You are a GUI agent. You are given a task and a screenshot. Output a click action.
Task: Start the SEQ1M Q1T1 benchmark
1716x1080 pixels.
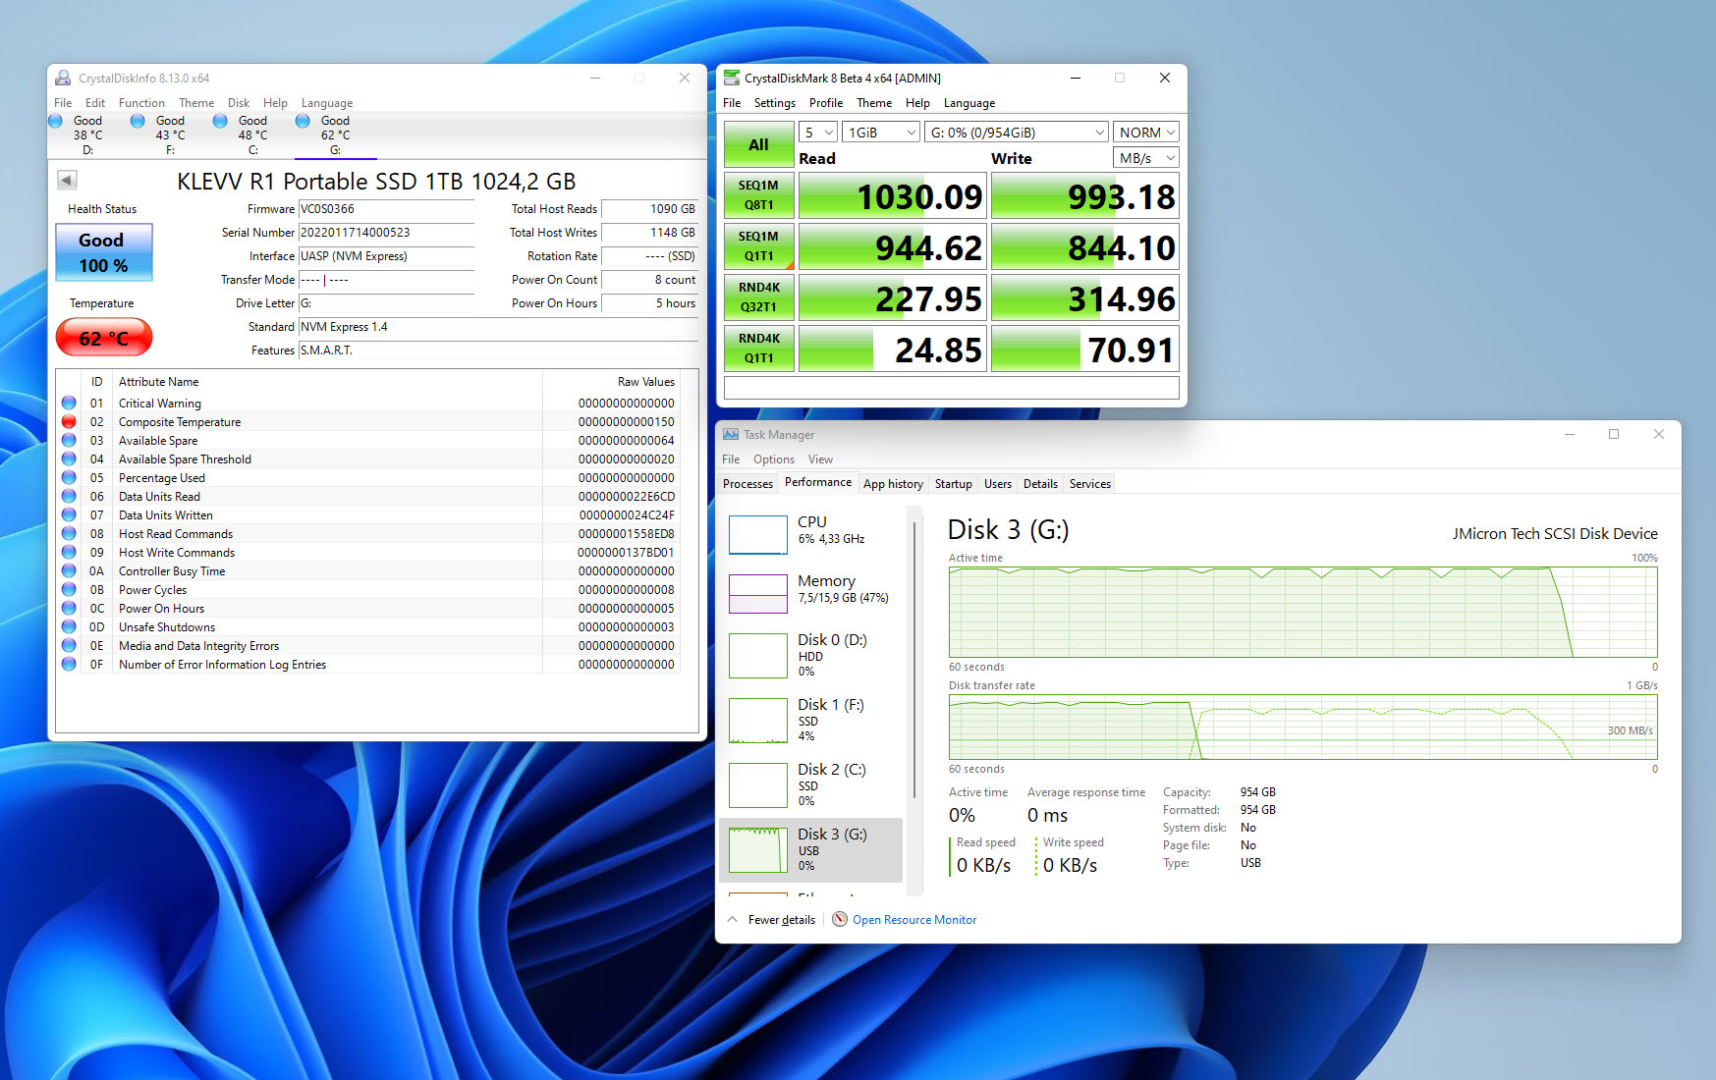point(758,246)
